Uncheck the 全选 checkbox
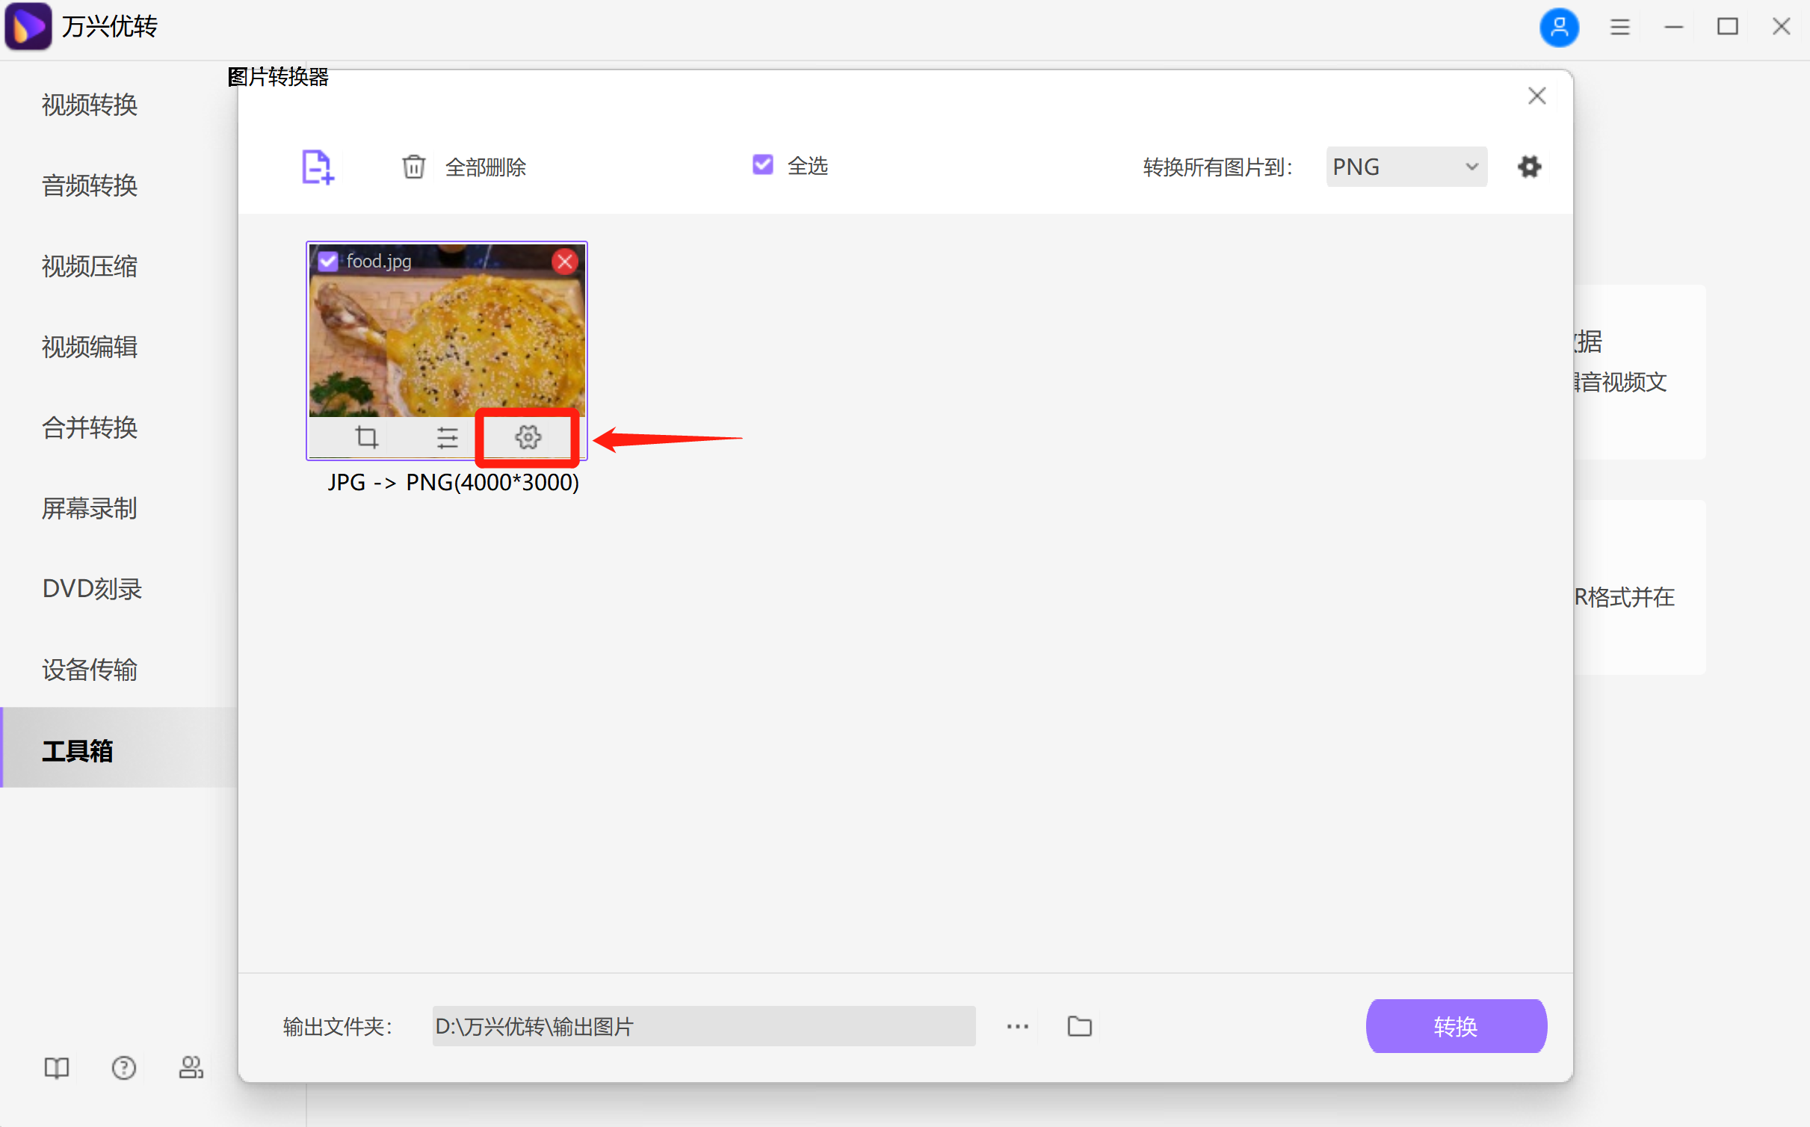Screen dimensions: 1810x1127 pos(762,164)
